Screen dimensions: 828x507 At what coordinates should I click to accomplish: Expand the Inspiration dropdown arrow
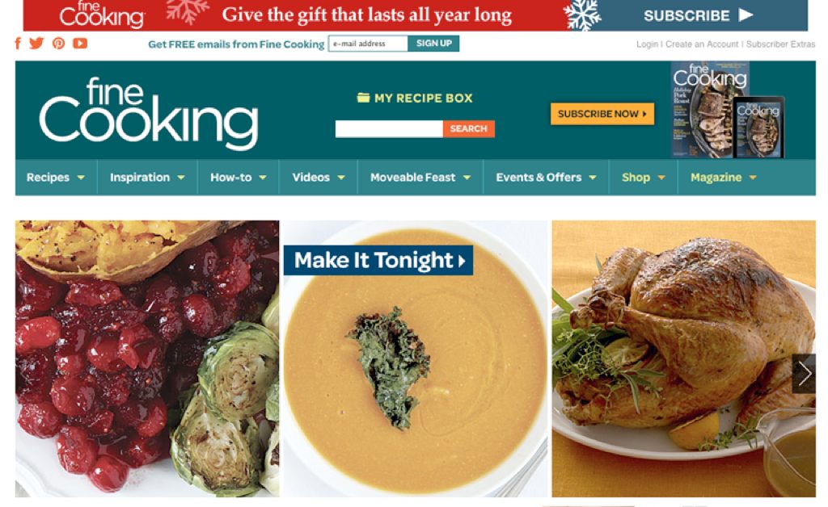click(x=181, y=178)
